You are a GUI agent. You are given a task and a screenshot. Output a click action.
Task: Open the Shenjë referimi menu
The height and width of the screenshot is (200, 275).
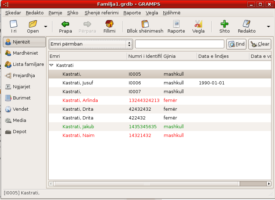tap(101, 13)
